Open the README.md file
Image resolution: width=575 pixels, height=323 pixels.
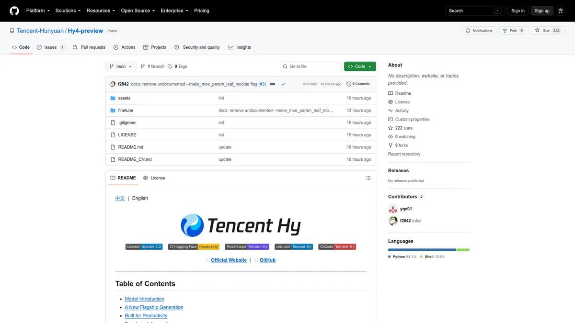tap(130, 147)
